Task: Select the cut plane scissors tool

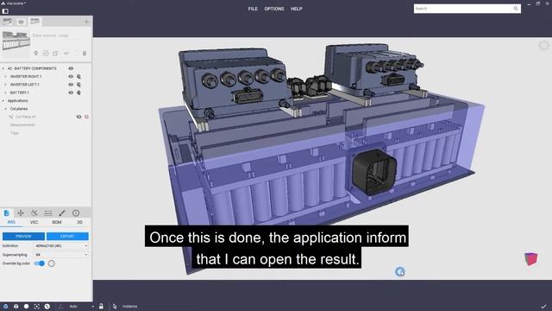Action: click(x=34, y=213)
